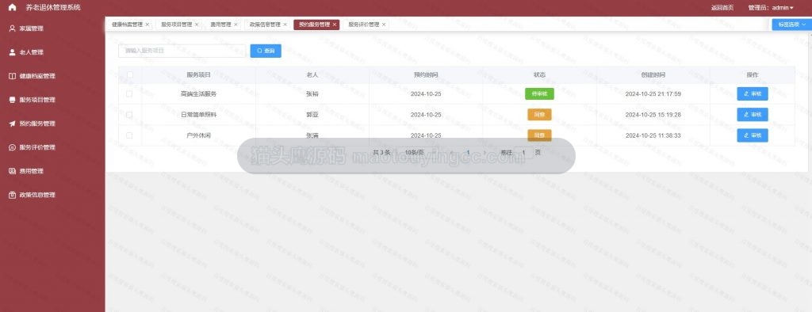Image resolution: width=812 pixels, height=312 pixels.
Task: Click the 同意 tag in 日常简单照料 row
Action: [539, 114]
